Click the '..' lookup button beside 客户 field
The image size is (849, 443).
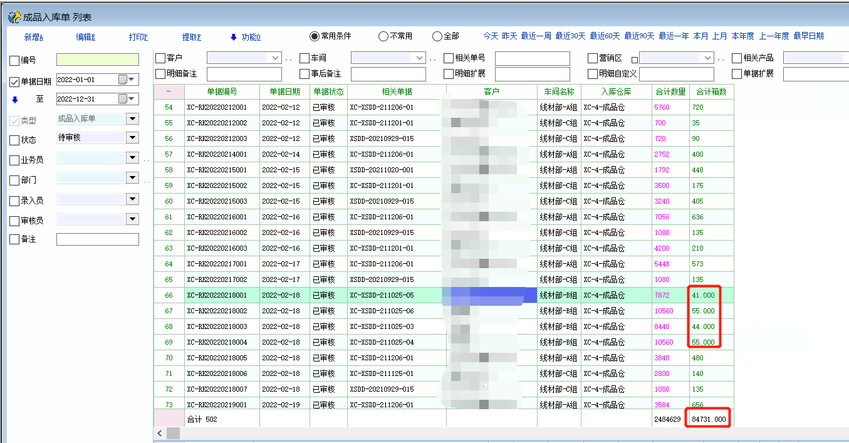click(x=289, y=59)
